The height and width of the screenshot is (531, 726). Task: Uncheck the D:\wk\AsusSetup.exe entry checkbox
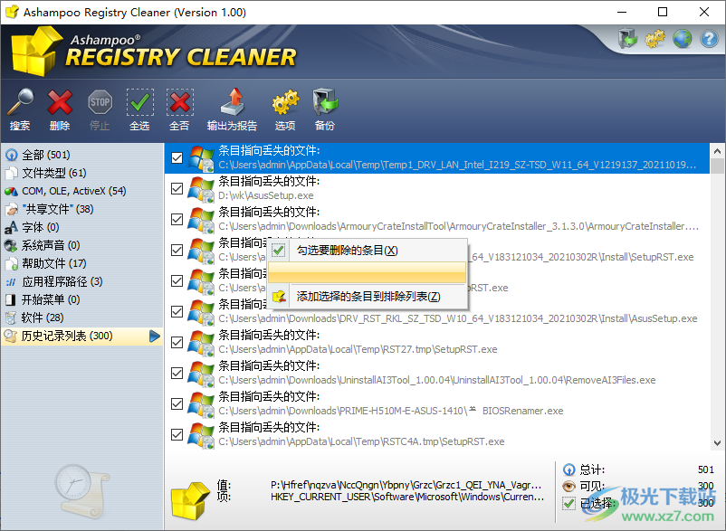tap(177, 189)
